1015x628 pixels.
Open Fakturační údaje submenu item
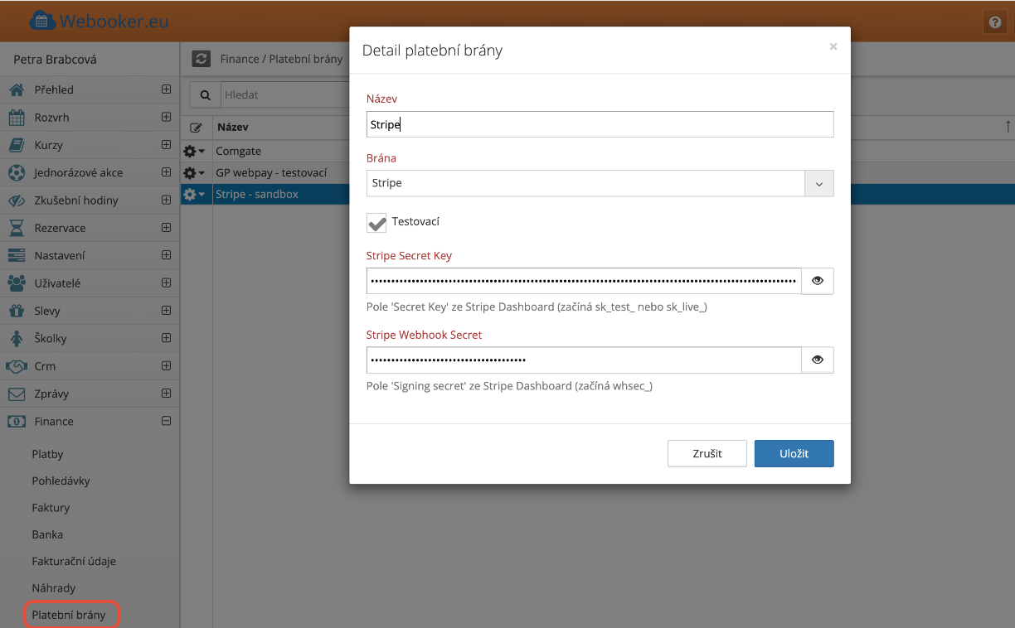tap(74, 561)
